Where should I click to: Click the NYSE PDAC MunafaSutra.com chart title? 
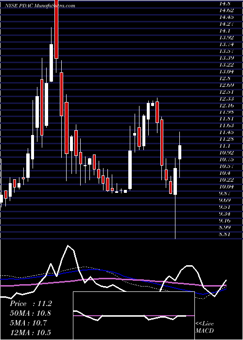40,6
